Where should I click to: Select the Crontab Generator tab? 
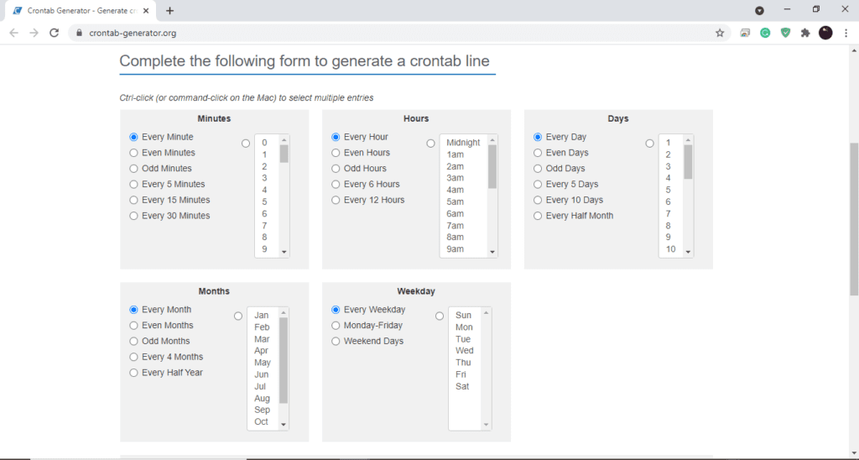point(81,10)
